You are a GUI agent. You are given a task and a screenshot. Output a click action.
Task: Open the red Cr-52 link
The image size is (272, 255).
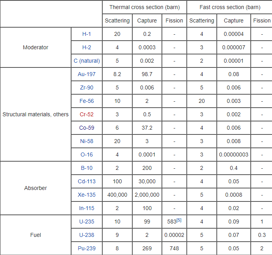coord(86,114)
